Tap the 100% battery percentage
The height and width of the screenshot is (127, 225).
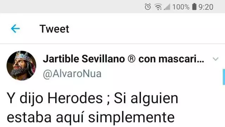pyautogui.click(x=181, y=7)
